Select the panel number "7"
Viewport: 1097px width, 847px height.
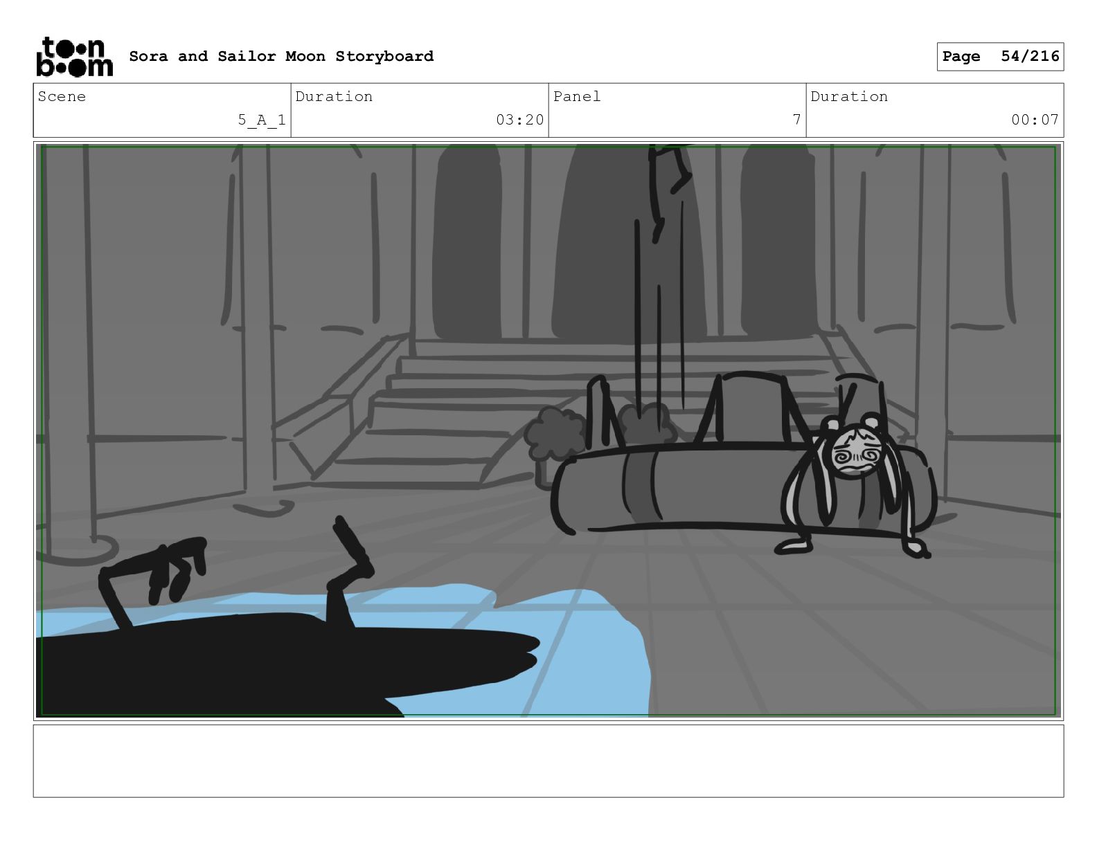[x=796, y=120]
